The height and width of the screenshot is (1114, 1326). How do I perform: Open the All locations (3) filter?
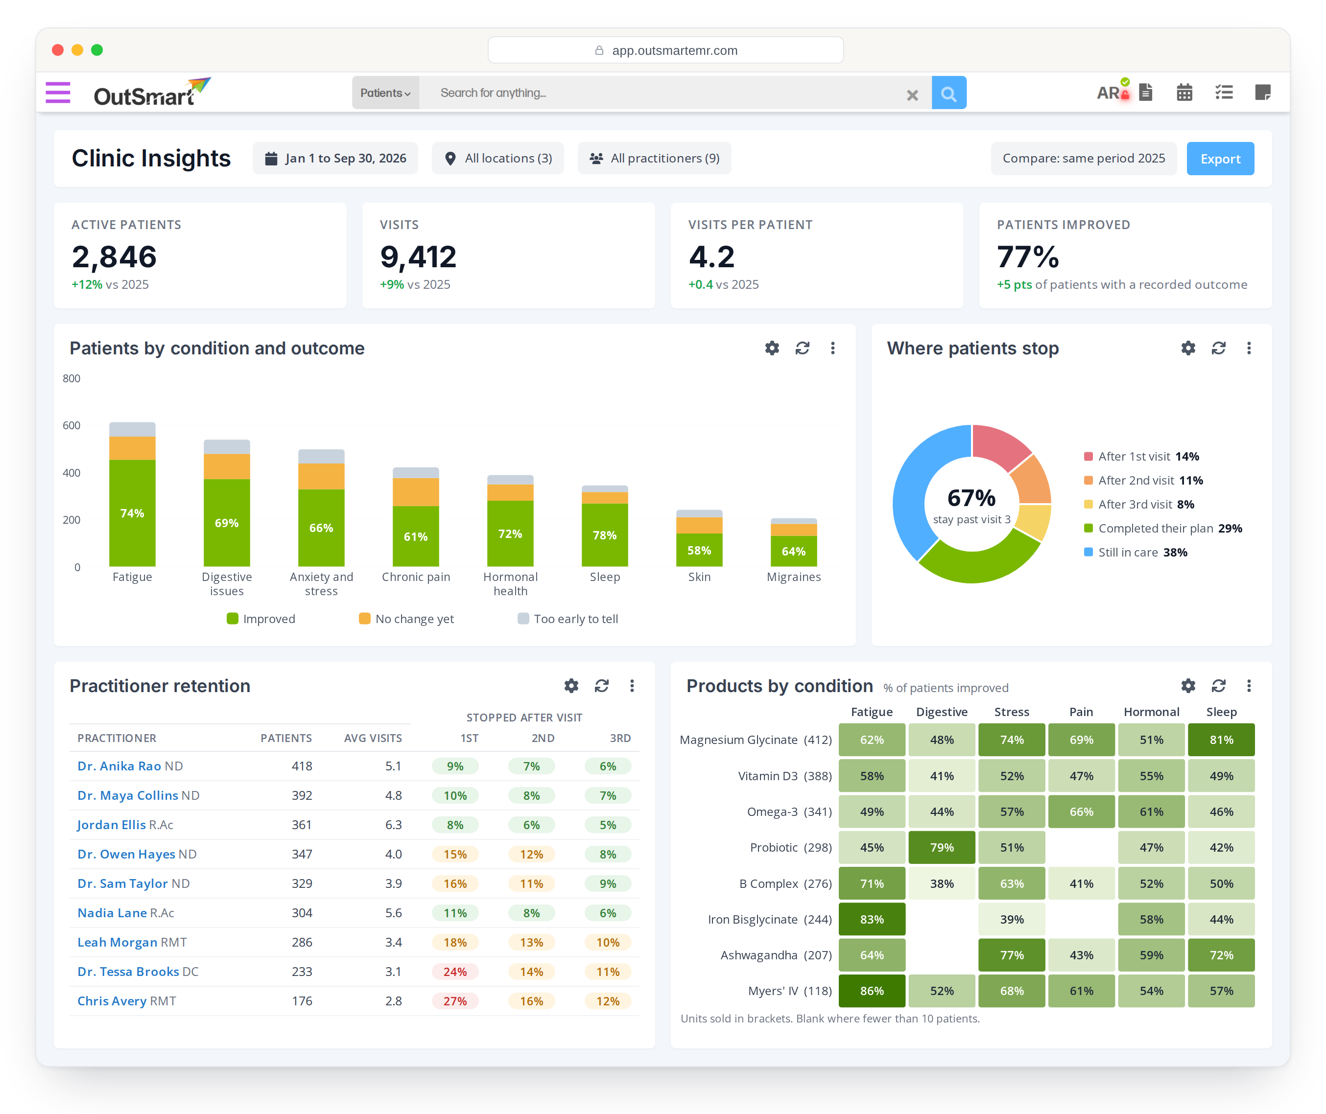click(498, 159)
